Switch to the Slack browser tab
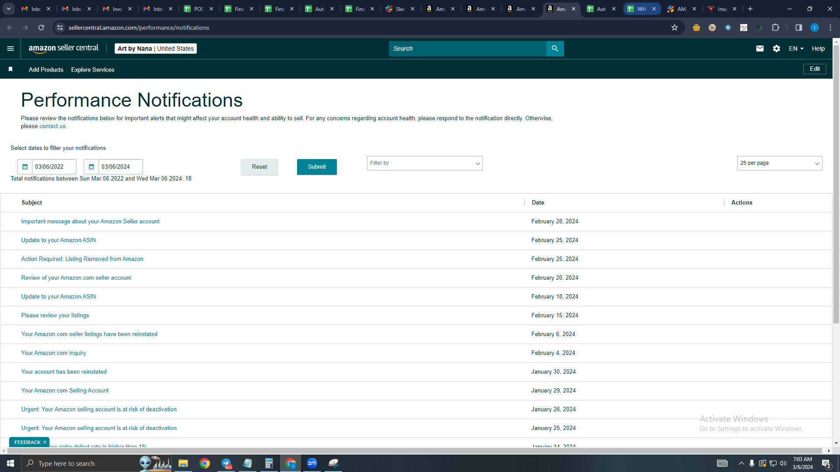 tap(400, 9)
